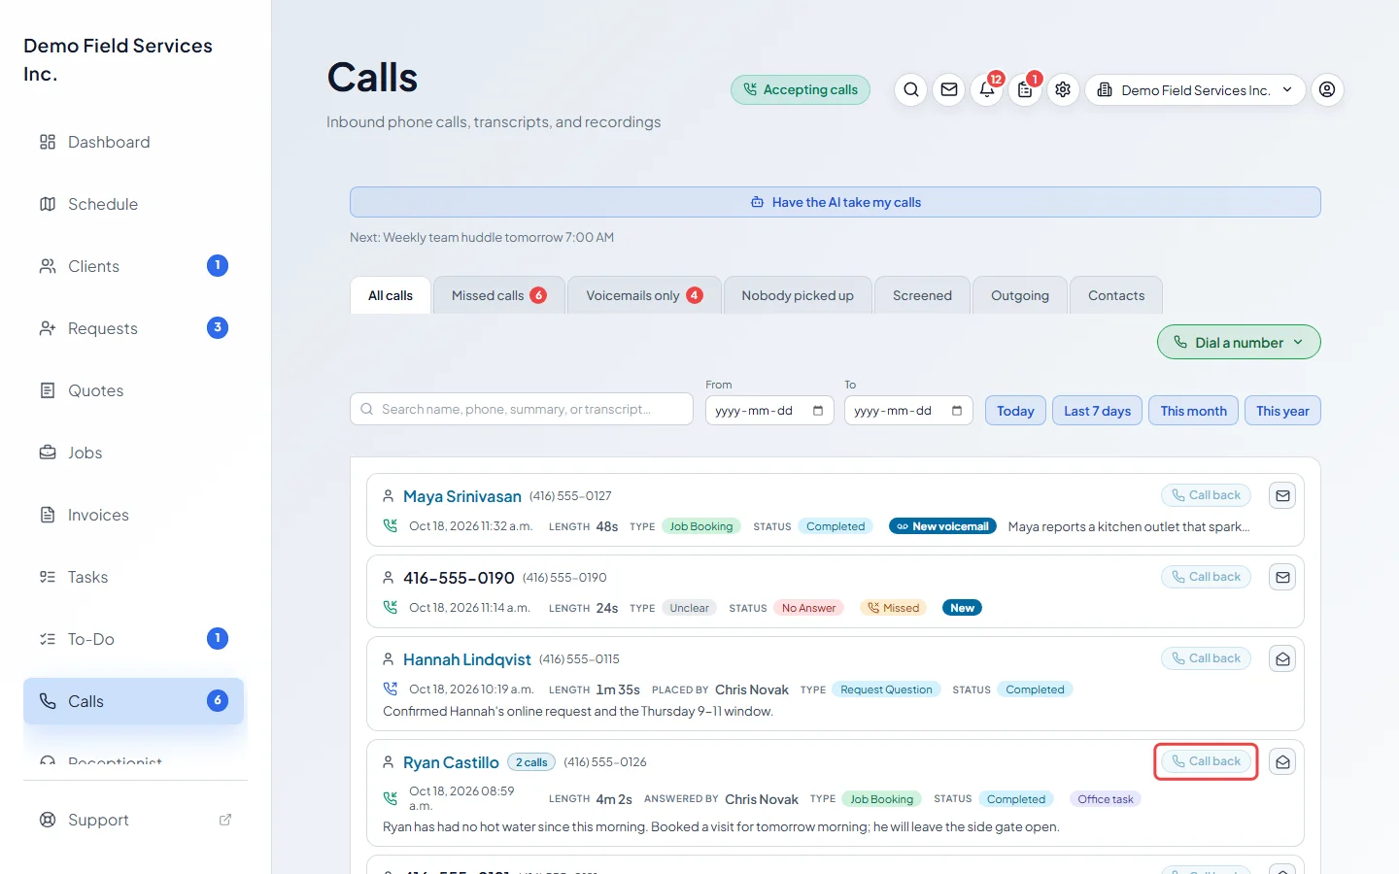Screen dimensions: 1399x874
Task: Filter calls by This month
Action: pyautogui.click(x=1193, y=411)
